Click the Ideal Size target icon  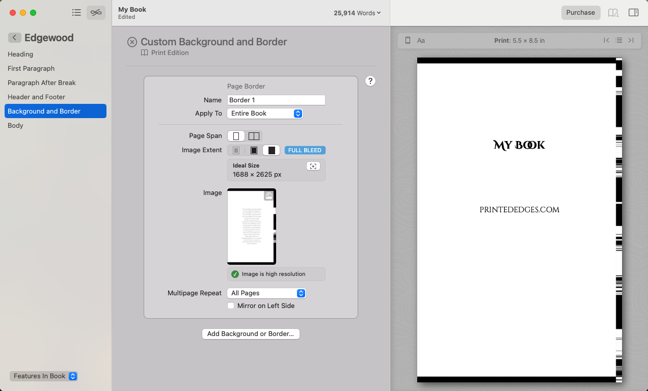pos(313,166)
